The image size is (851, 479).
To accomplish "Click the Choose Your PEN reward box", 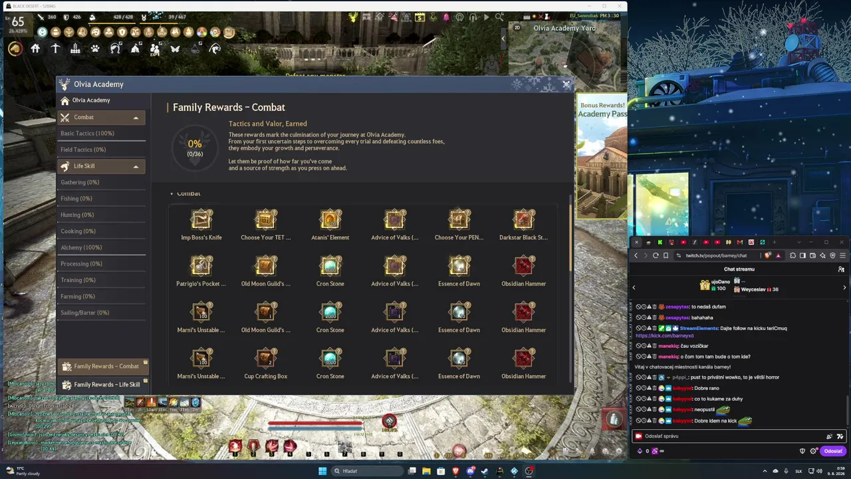I will [x=459, y=220].
